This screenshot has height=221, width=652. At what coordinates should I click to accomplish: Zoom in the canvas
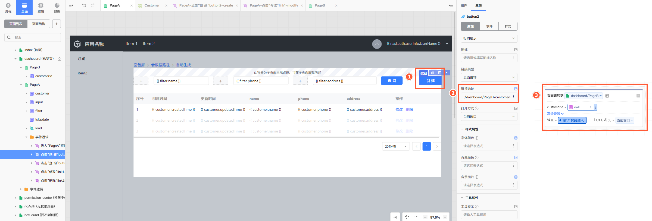[445, 217]
